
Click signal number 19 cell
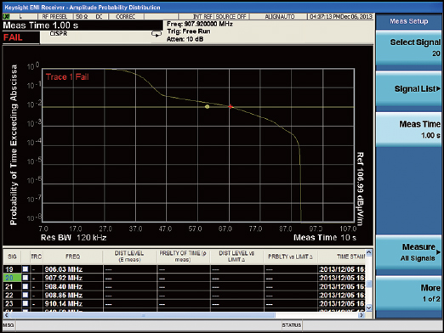tap(12, 269)
